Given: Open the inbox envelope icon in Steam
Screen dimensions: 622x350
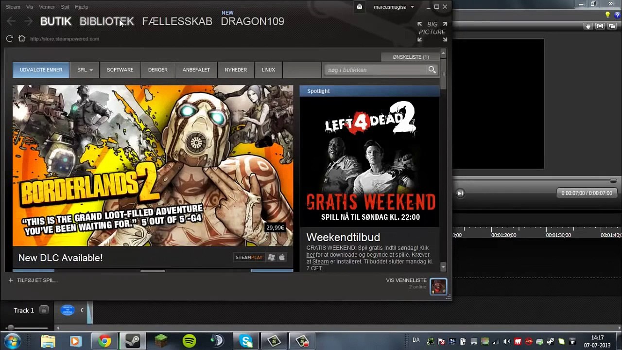Looking at the screenshot, I should [359, 7].
